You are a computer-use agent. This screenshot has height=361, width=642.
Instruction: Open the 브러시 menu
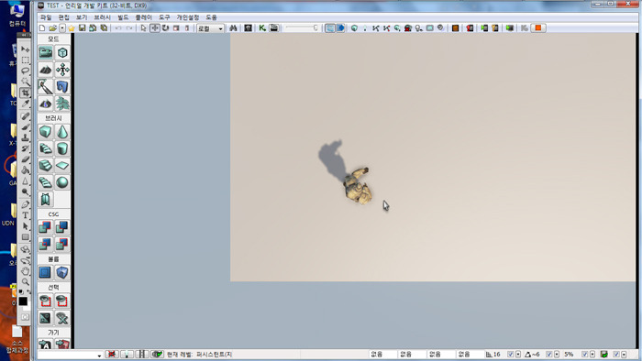pos(103,17)
